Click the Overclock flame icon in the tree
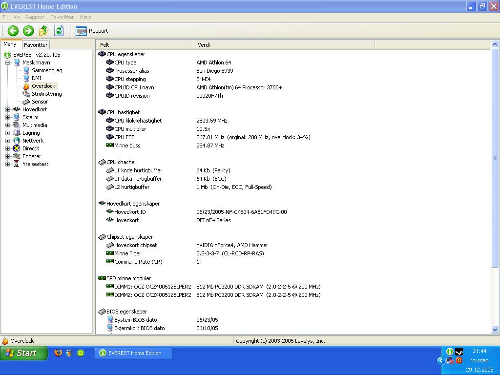 (26, 86)
